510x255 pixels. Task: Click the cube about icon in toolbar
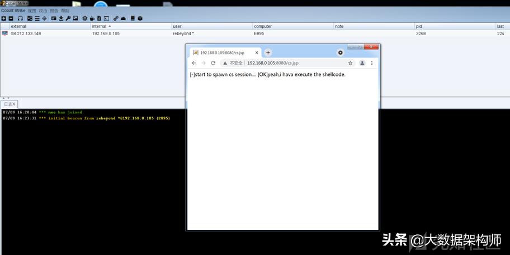pyautogui.click(x=140, y=18)
